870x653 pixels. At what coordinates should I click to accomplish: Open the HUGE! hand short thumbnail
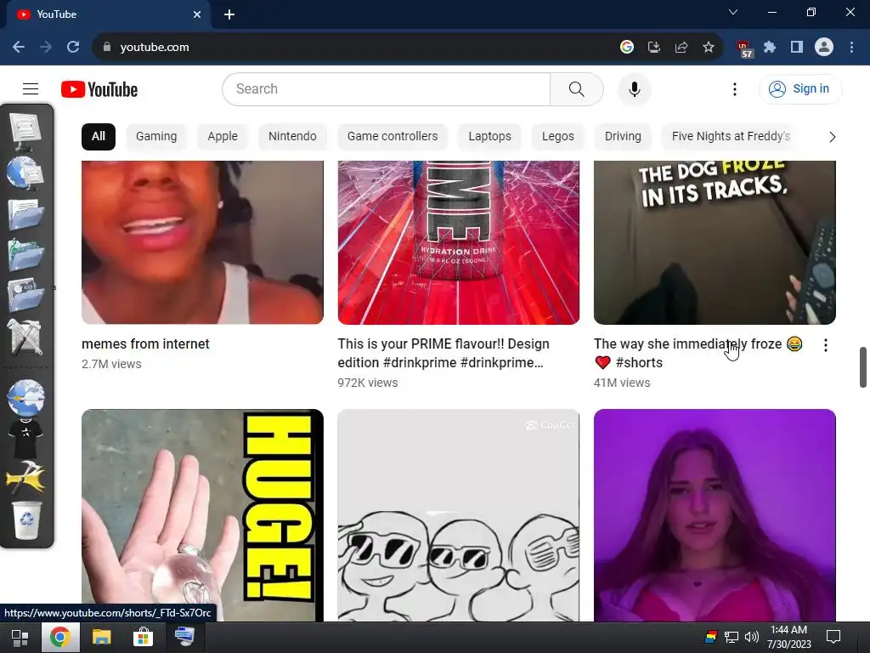[x=202, y=515]
